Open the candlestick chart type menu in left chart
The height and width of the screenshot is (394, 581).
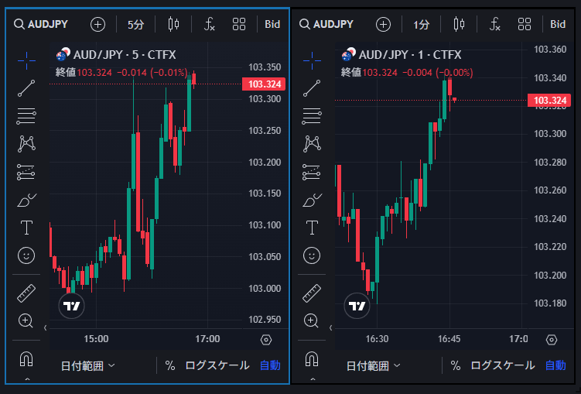click(173, 24)
